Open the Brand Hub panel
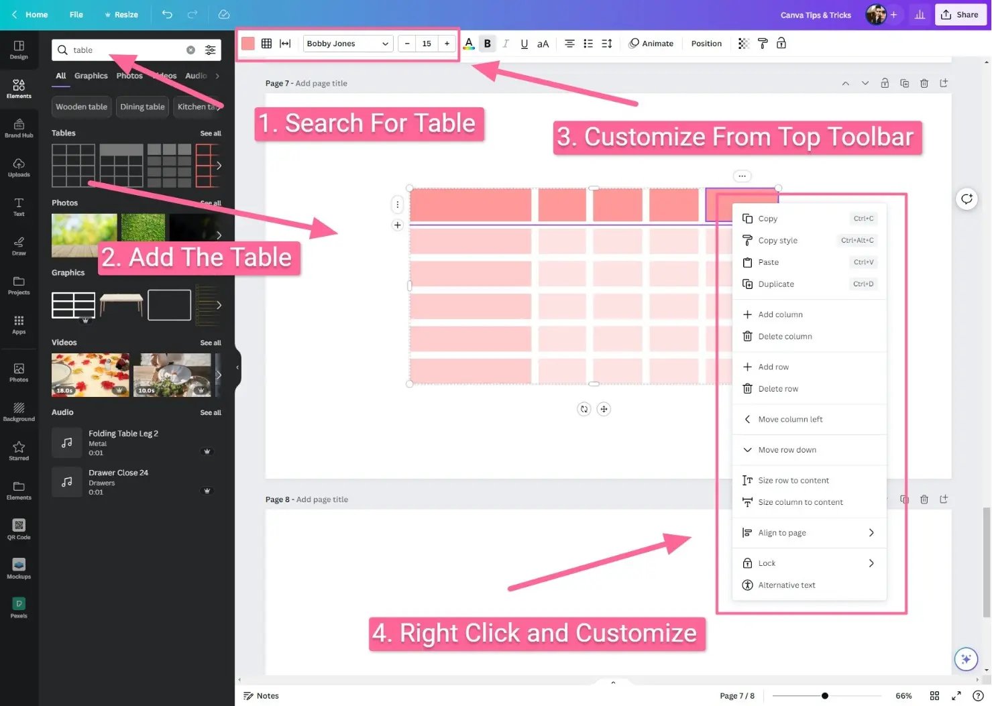992x706 pixels. 19,128
